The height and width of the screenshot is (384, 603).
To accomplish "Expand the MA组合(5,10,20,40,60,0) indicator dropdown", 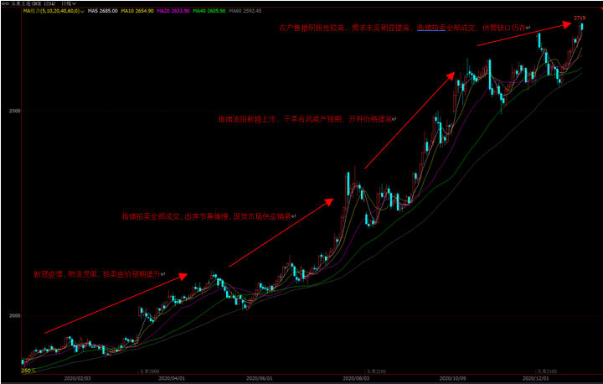I will pyautogui.click(x=54, y=11).
